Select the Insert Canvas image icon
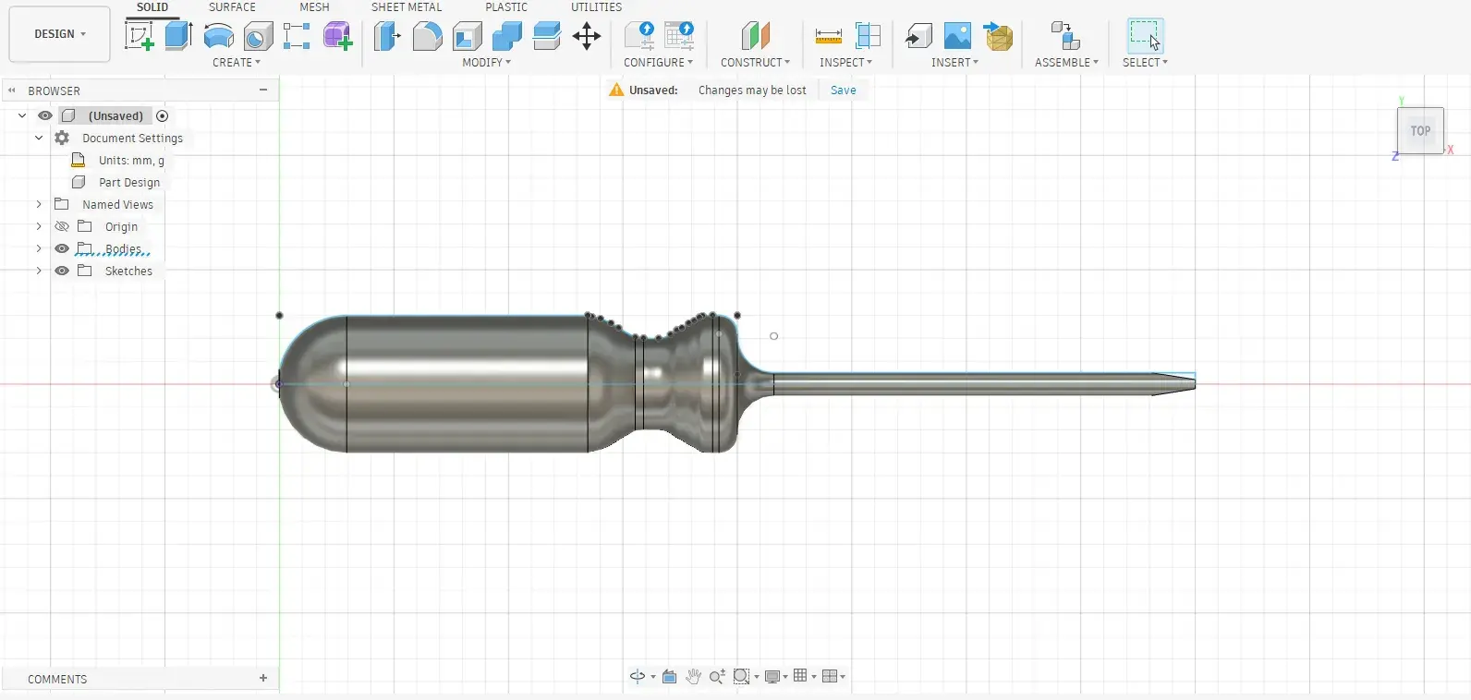Image resolution: width=1471 pixels, height=700 pixels. (x=958, y=36)
